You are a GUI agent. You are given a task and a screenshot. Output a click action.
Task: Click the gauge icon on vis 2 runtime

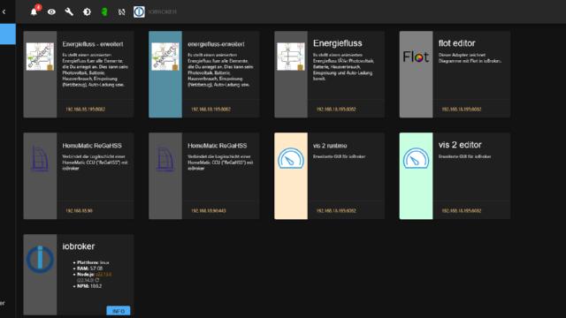point(291,158)
